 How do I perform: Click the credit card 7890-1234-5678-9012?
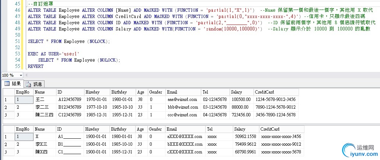pos(276,107)
